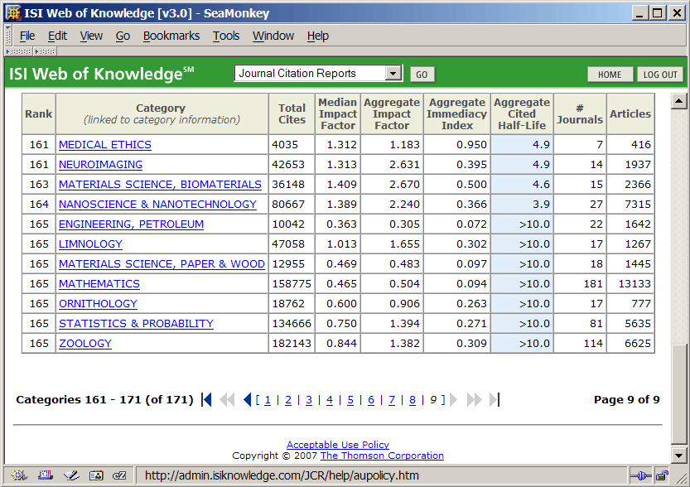Open SeaMonkey Navigator from status bar icon
Screen dimensions: 690x487
(19, 475)
